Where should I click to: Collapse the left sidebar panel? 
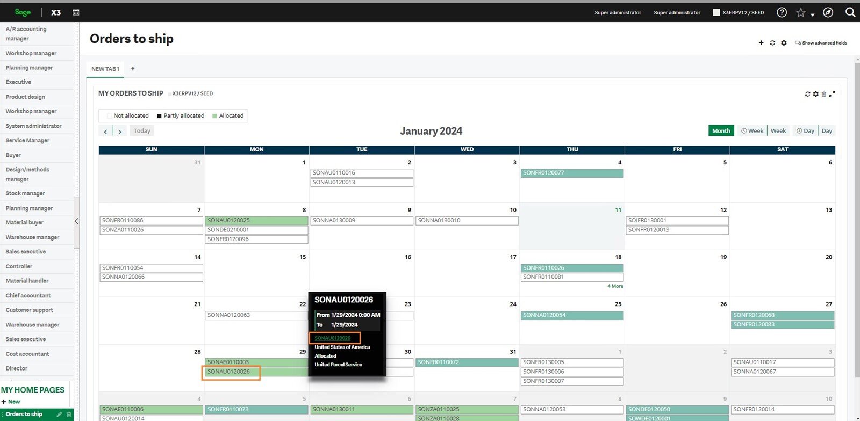[76, 221]
